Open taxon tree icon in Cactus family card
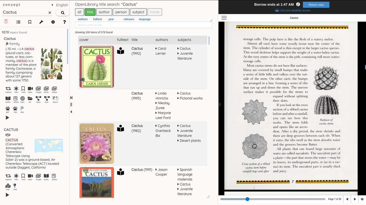 38,99
